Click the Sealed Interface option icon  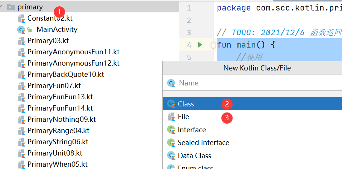(x=171, y=143)
